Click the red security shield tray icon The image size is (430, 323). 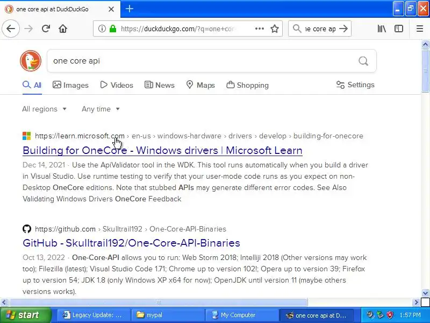390,315
